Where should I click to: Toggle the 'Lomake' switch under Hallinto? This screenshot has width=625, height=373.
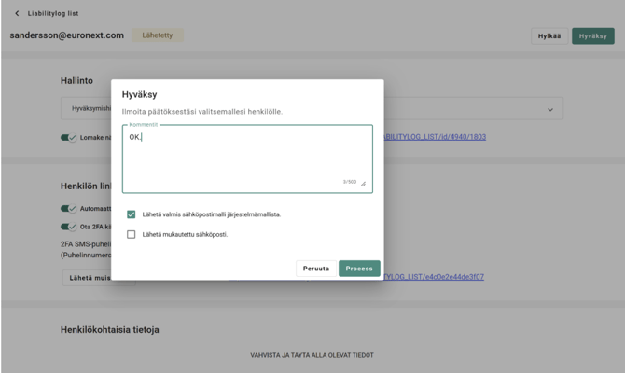click(x=68, y=138)
